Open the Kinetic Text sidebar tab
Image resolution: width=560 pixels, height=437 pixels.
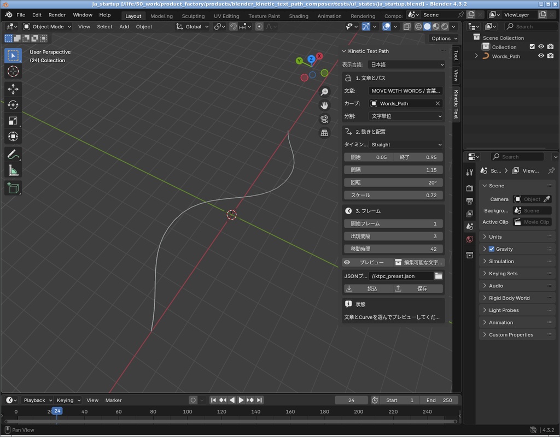[456, 104]
